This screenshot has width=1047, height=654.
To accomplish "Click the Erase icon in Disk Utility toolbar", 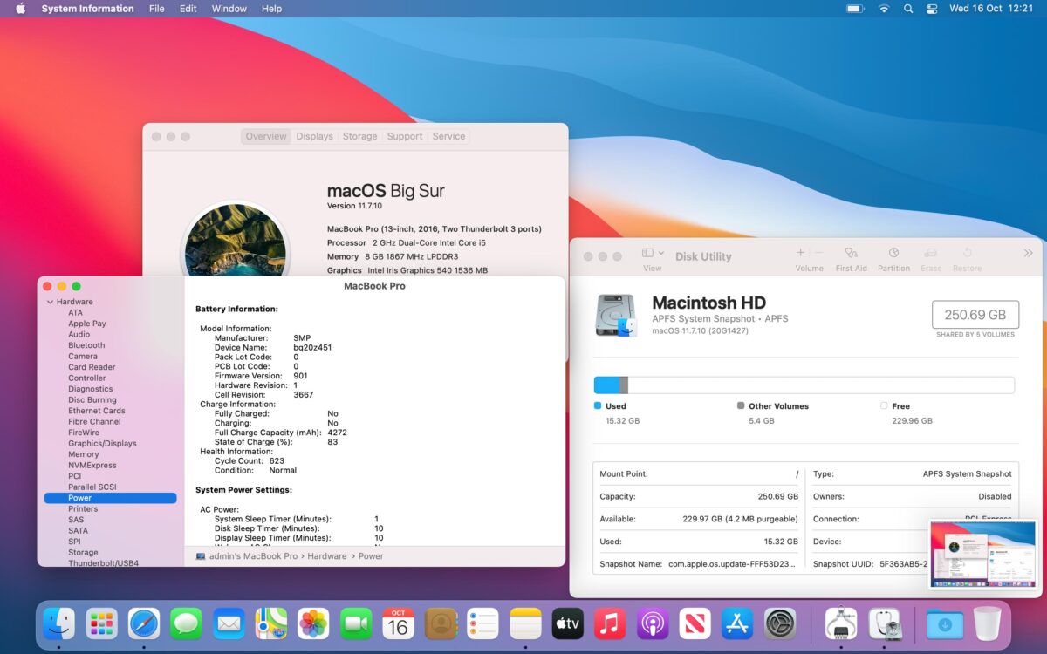I will point(931,253).
